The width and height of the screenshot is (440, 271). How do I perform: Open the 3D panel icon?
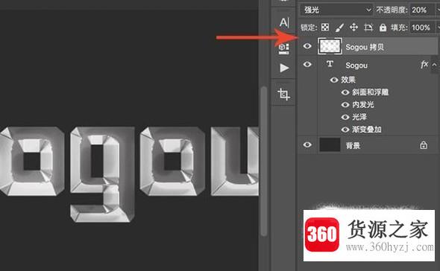coord(283,48)
